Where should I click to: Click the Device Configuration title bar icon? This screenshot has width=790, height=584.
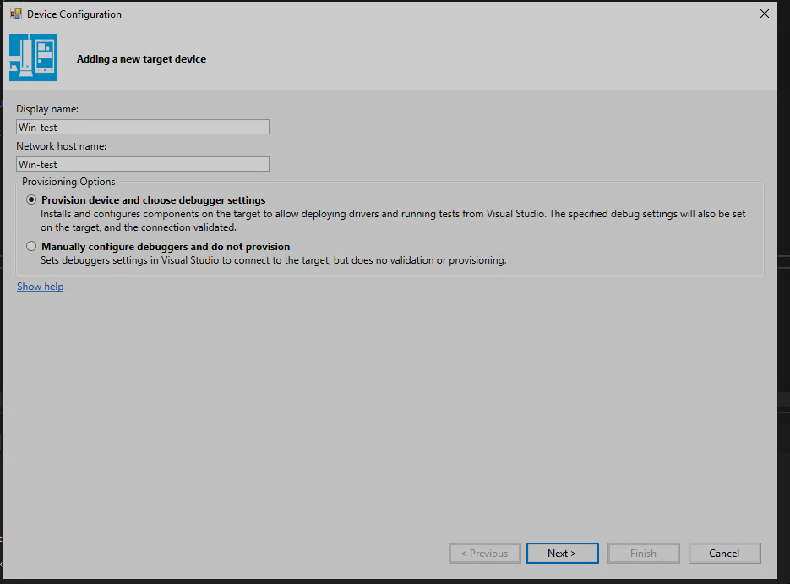pyautogui.click(x=15, y=14)
